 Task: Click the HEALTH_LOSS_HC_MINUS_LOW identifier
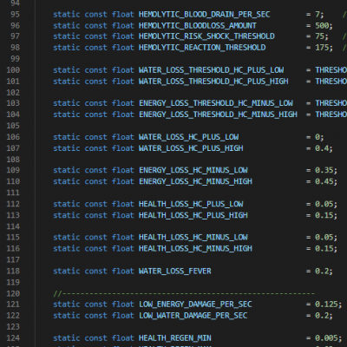point(193,238)
